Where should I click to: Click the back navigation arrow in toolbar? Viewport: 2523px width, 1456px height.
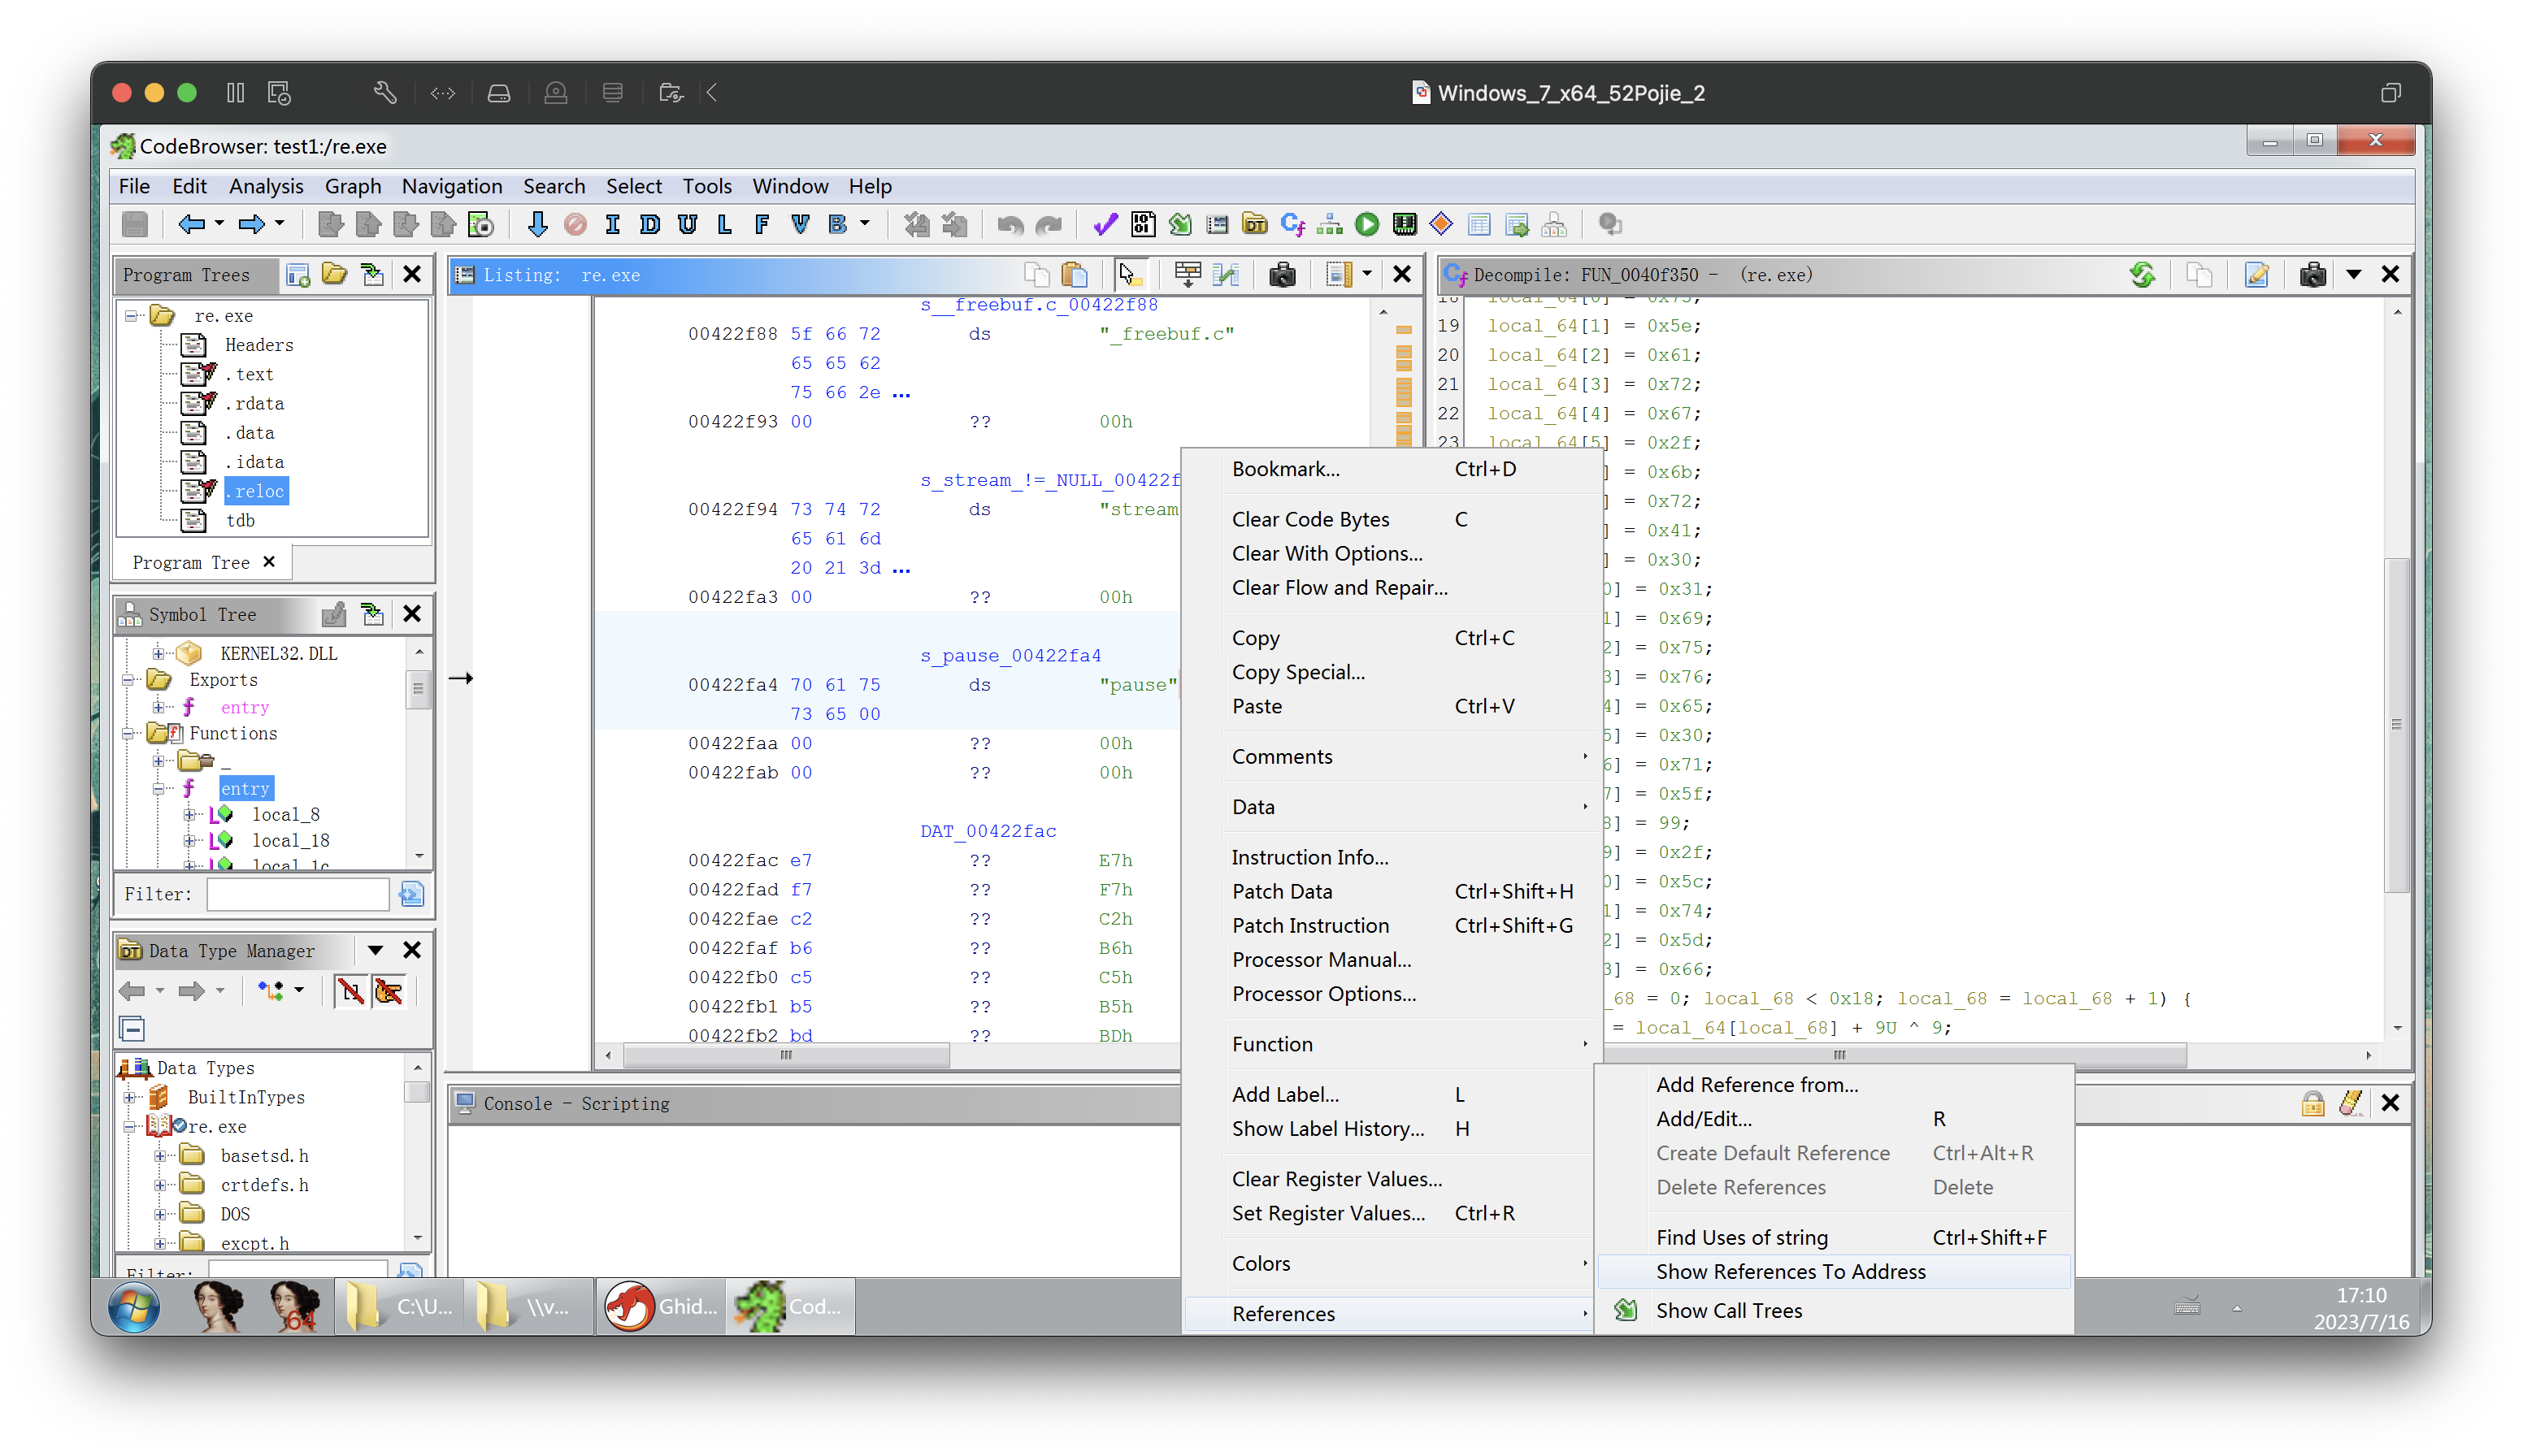pyautogui.click(x=190, y=225)
